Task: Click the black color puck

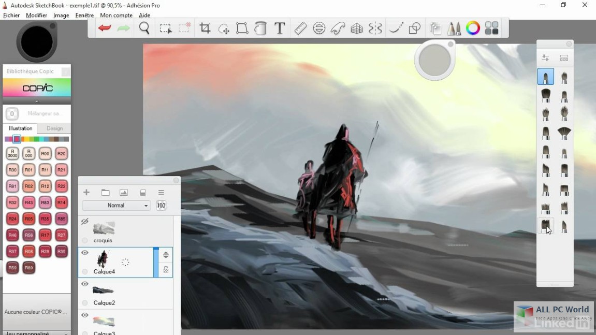Action: [x=37, y=42]
